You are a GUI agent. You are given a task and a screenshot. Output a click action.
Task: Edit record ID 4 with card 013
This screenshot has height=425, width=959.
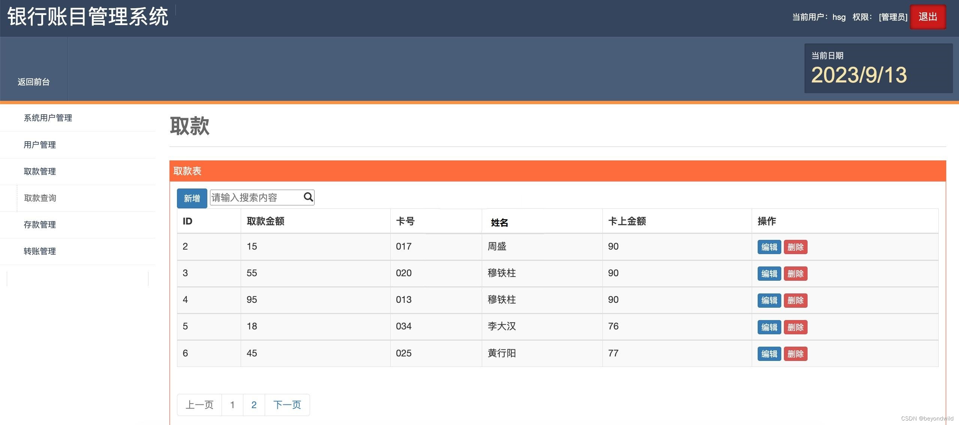[769, 300]
